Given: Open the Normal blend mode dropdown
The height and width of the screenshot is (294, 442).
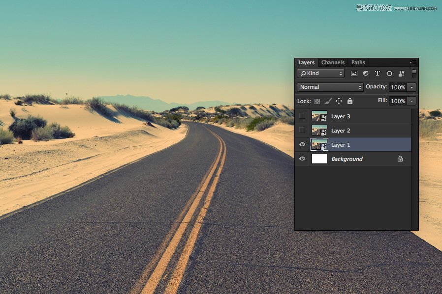Looking at the screenshot, I should tap(330, 87).
